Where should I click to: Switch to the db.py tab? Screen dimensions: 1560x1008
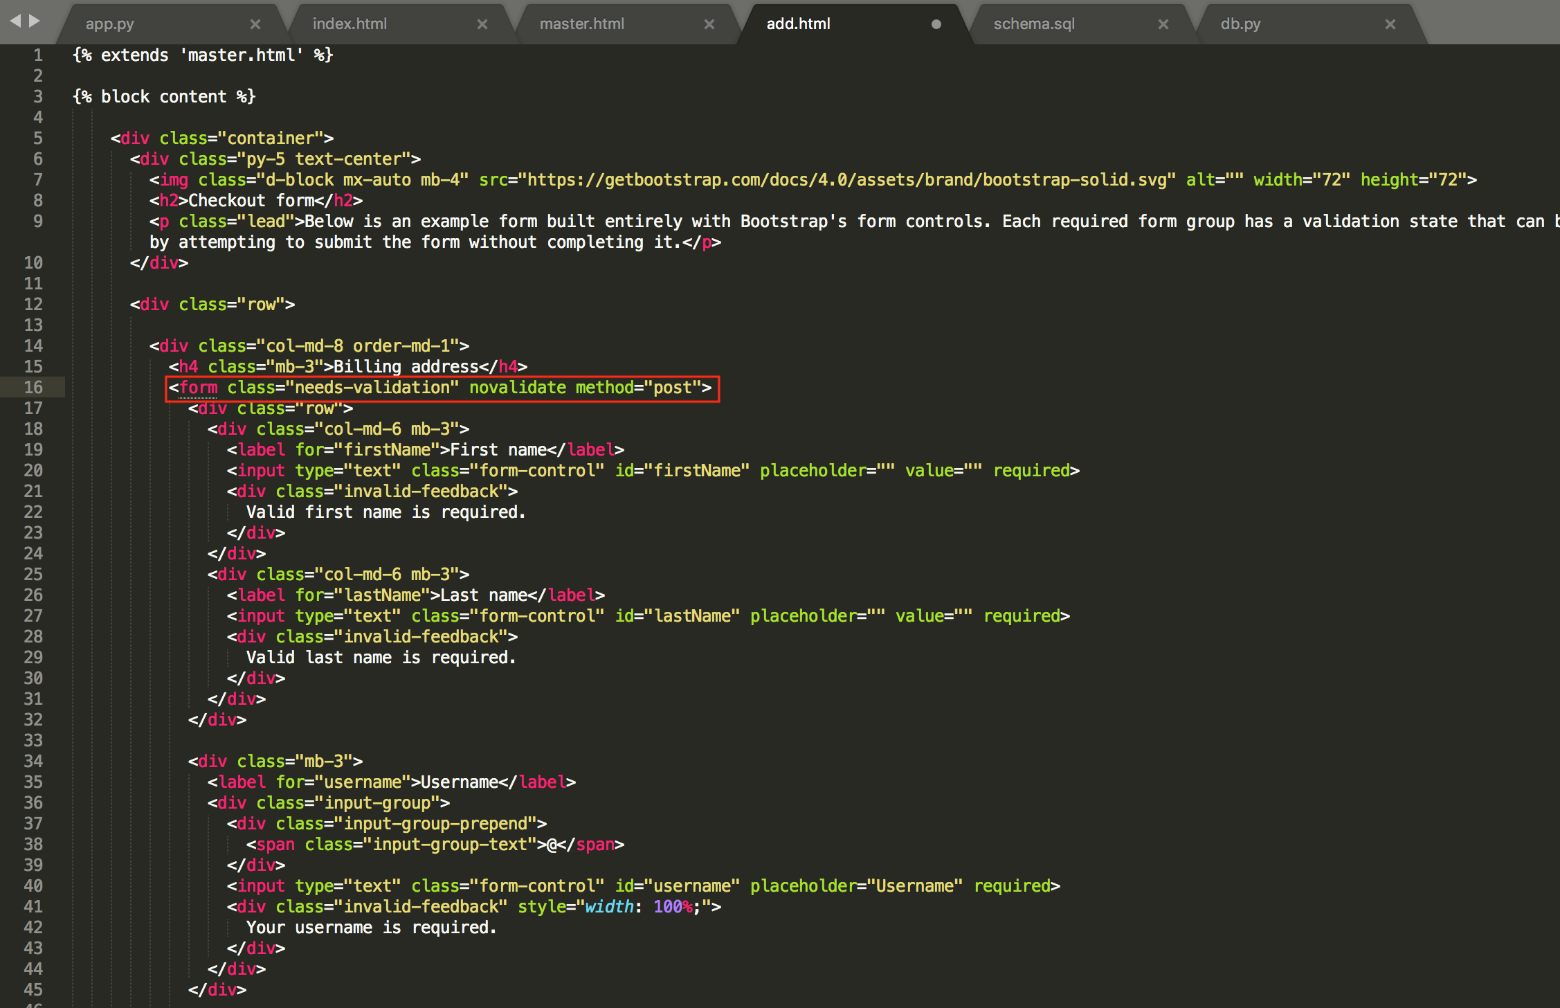[x=1240, y=24]
